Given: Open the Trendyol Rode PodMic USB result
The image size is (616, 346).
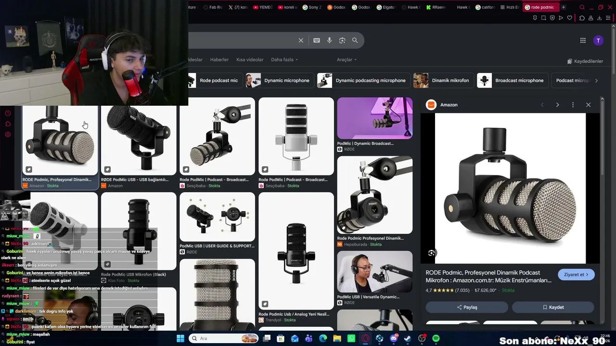Looking at the screenshot, I should [x=296, y=250].
